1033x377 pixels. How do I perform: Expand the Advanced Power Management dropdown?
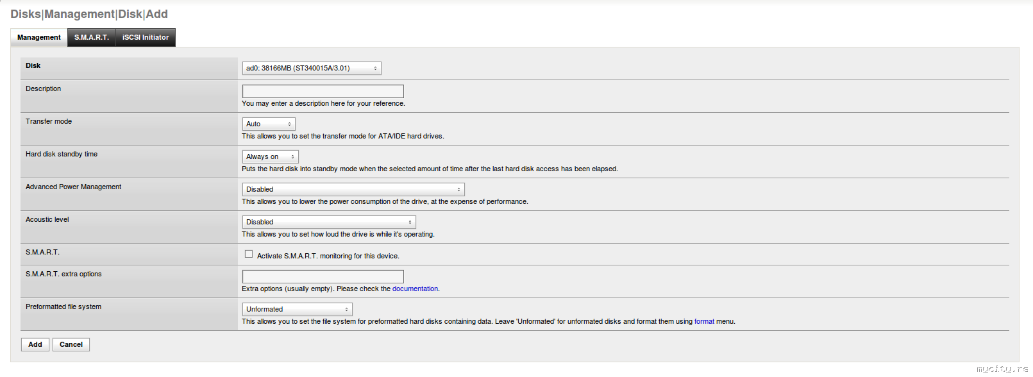353,189
